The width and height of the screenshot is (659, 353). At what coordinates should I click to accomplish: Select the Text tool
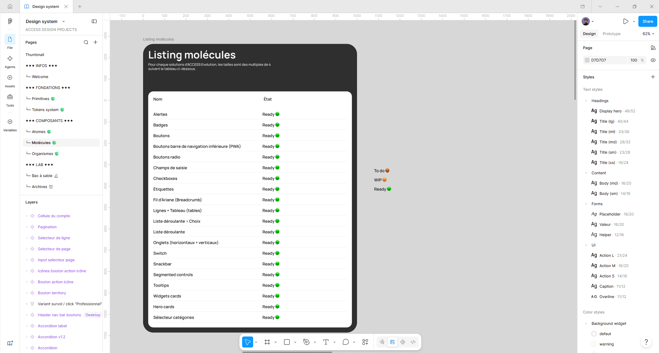tap(326, 342)
